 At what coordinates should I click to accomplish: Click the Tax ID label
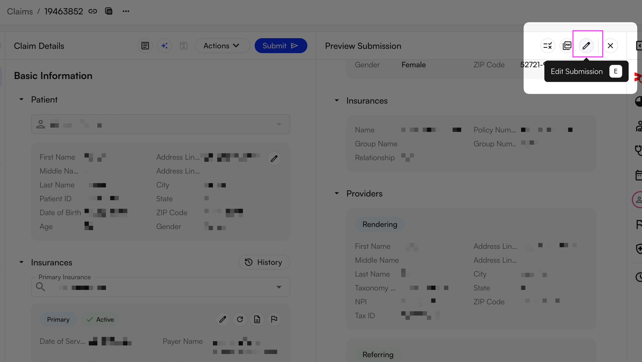pos(365,316)
